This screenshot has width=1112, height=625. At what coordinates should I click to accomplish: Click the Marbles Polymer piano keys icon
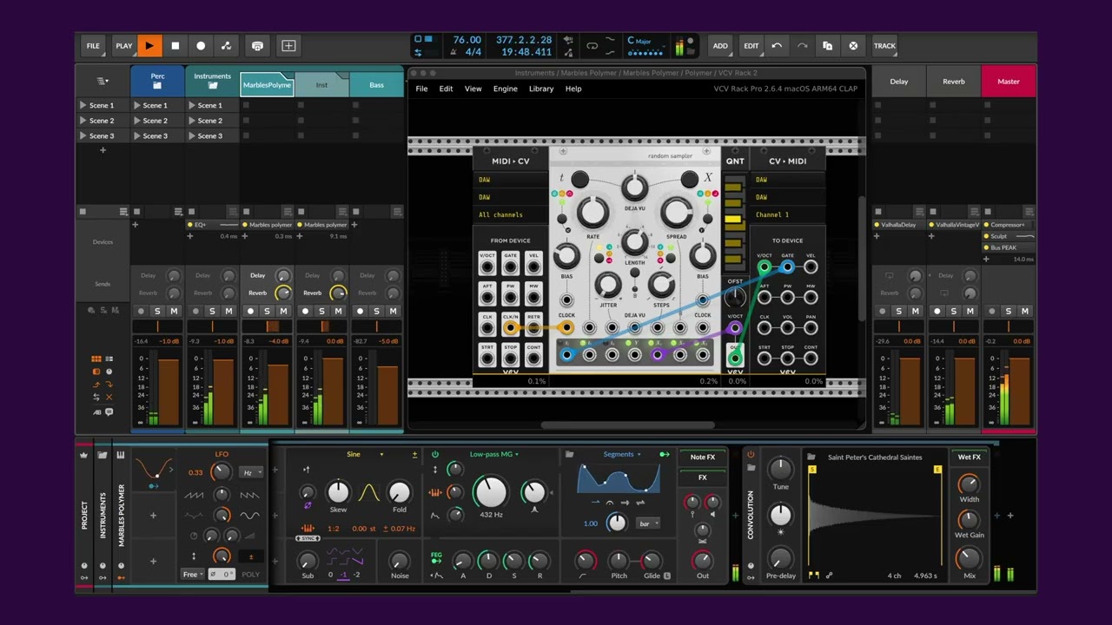tap(121, 455)
